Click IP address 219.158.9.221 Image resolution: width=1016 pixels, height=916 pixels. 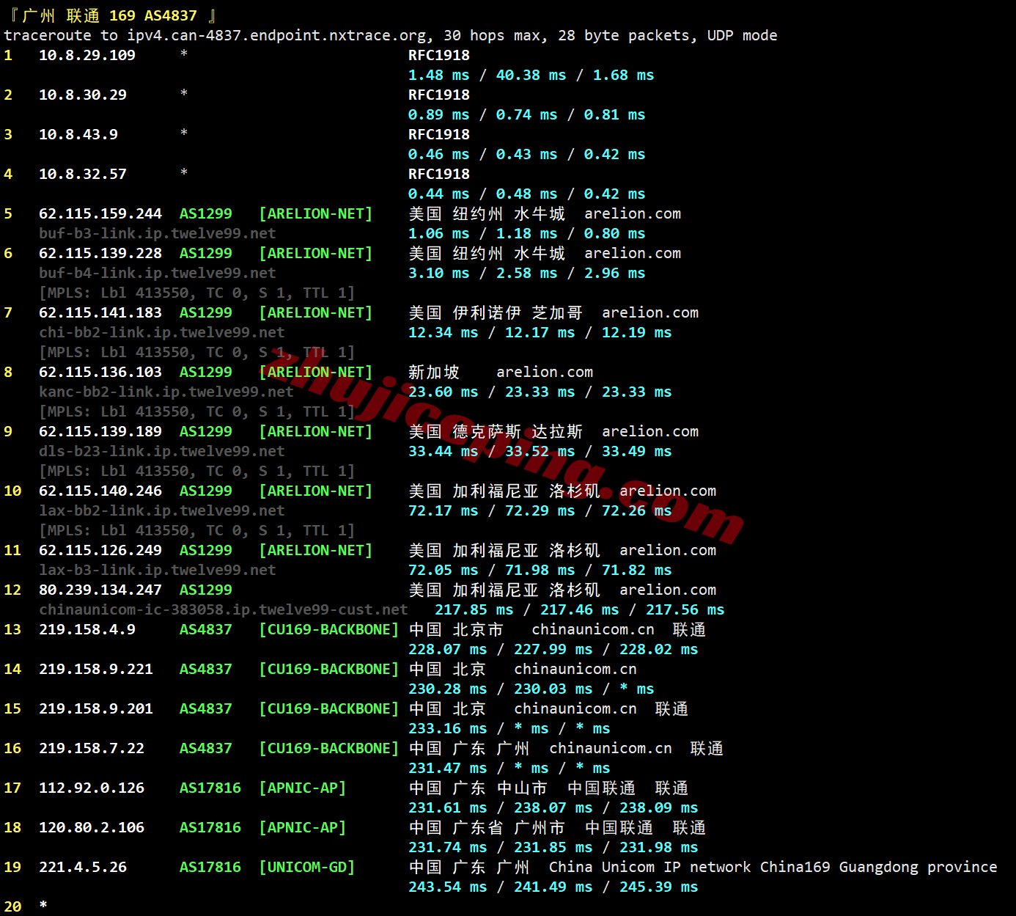coord(96,669)
